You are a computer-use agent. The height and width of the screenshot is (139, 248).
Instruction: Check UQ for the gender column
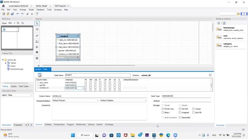pyautogui.click(x=95, y=85)
